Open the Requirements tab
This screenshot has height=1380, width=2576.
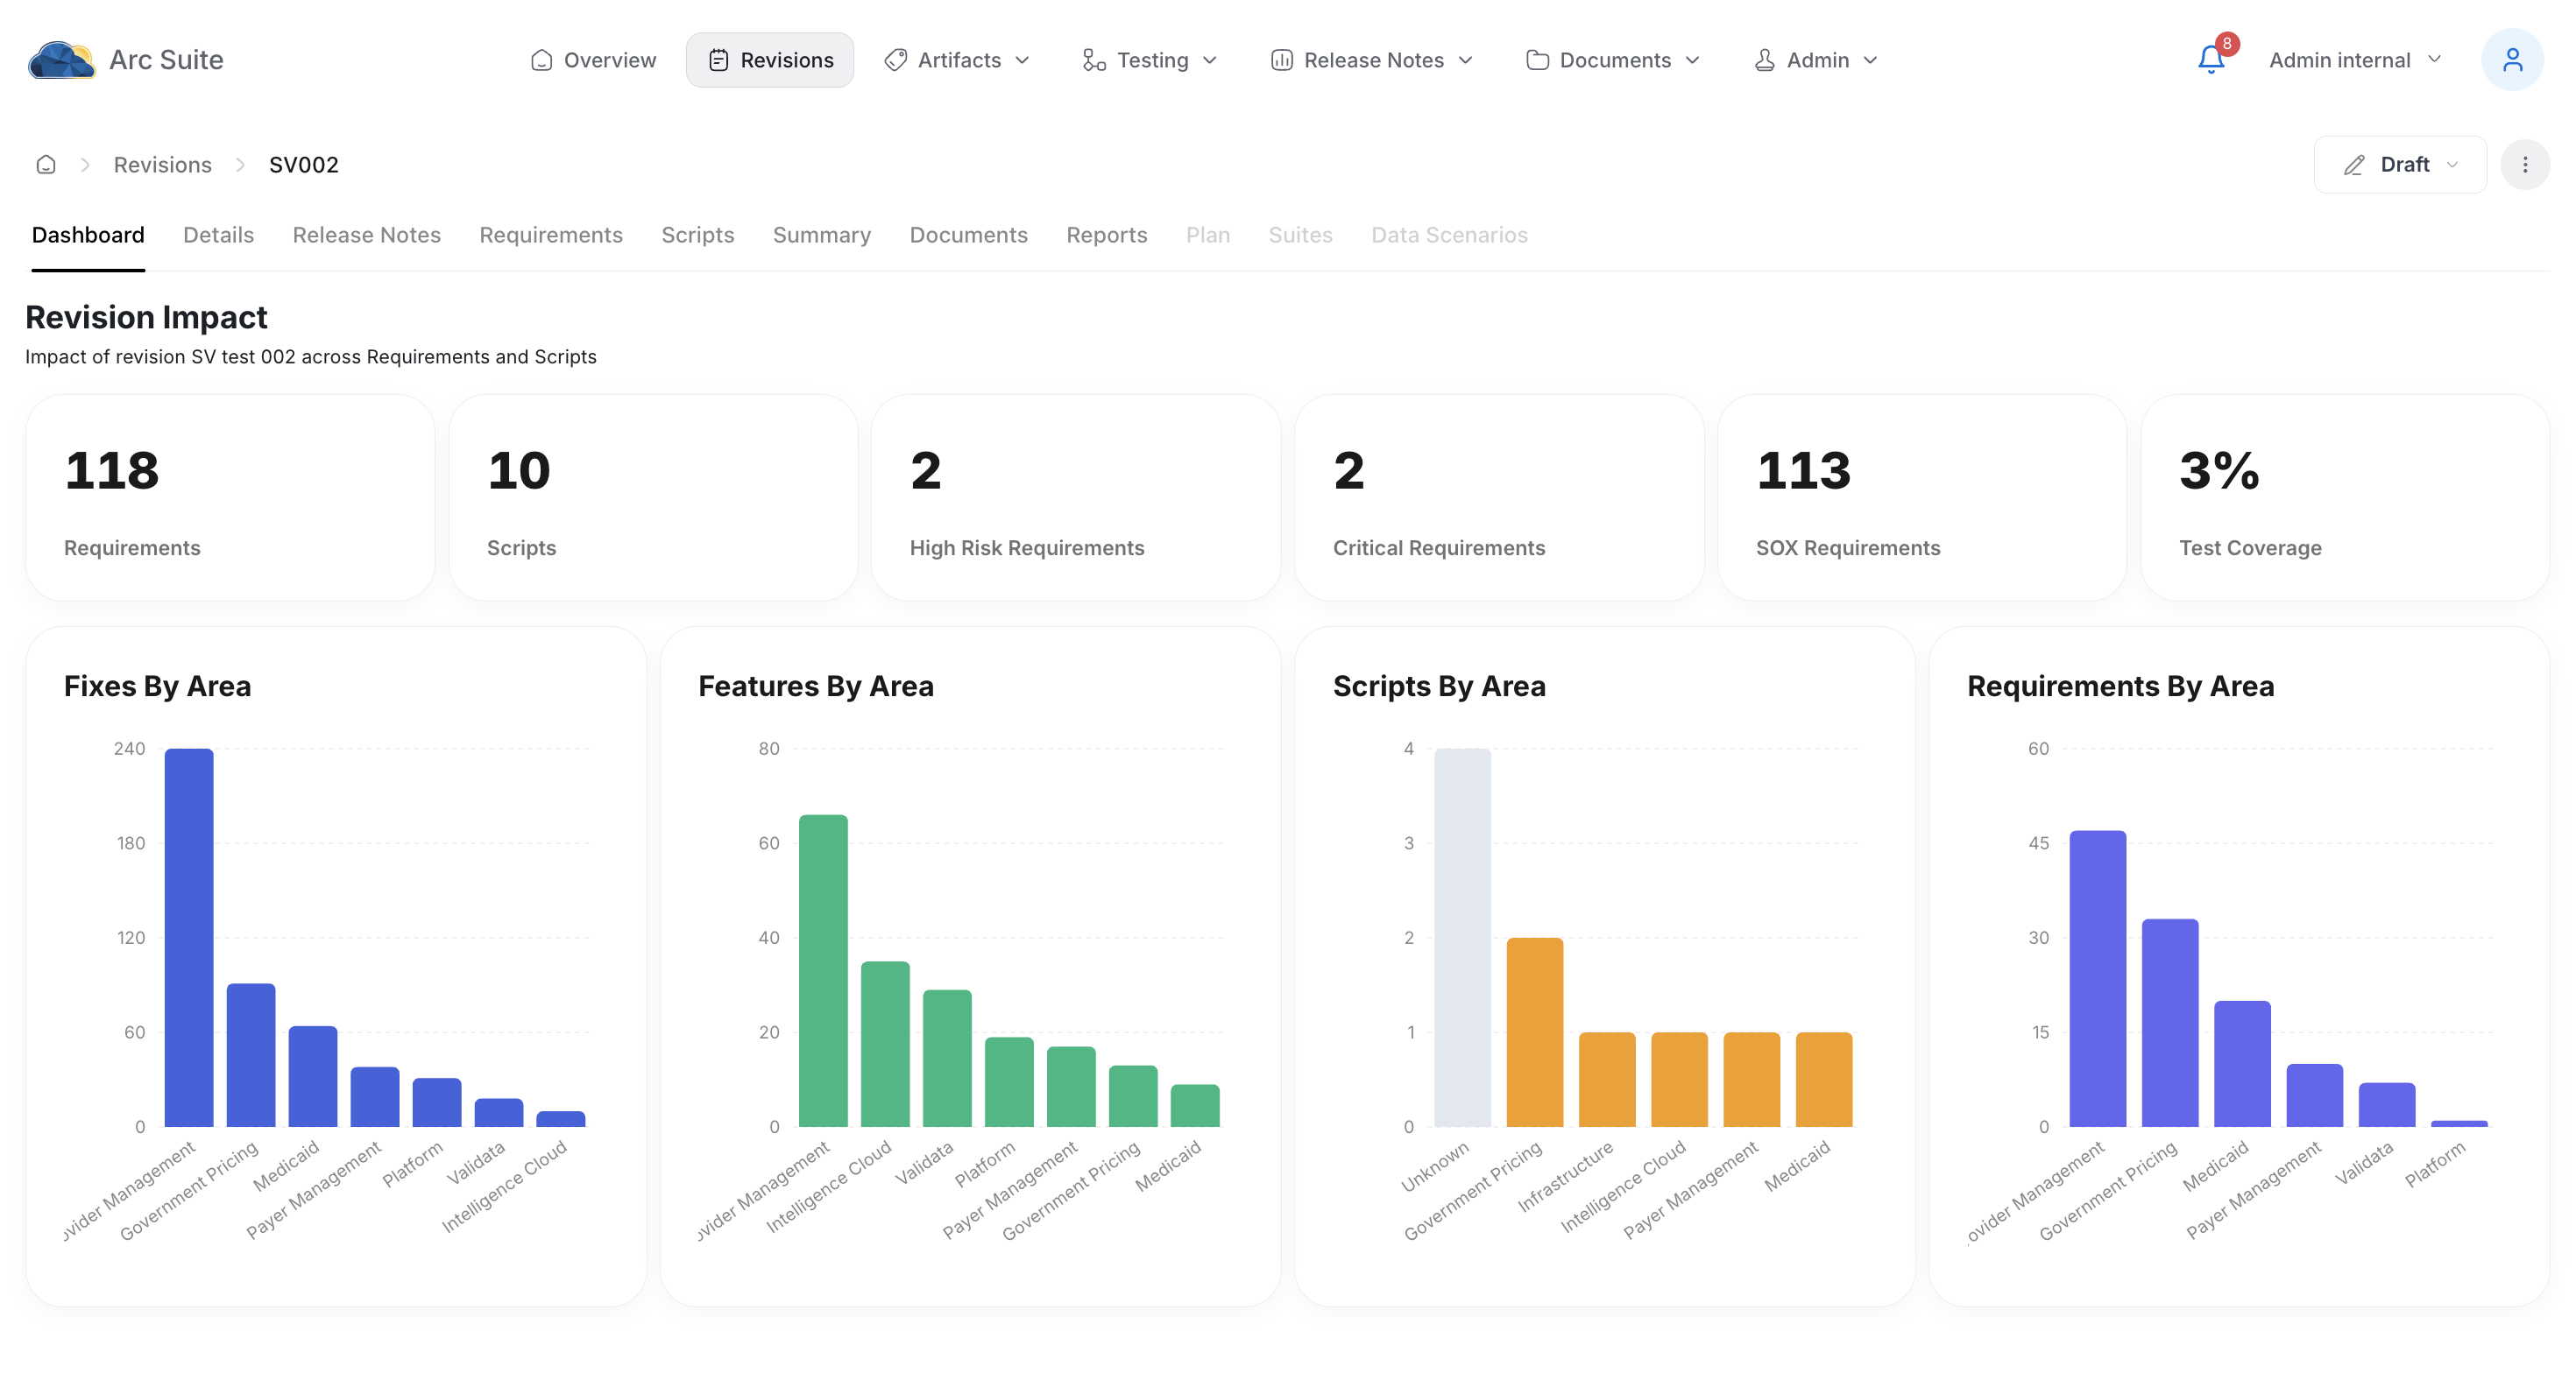pyautogui.click(x=550, y=235)
